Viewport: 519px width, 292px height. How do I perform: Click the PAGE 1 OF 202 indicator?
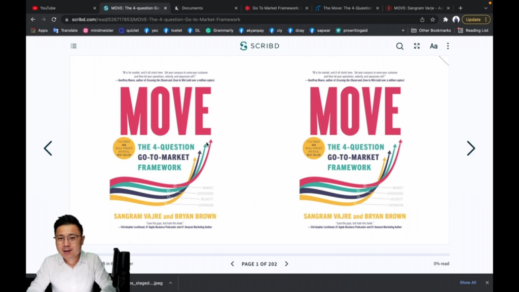click(x=259, y=264)
